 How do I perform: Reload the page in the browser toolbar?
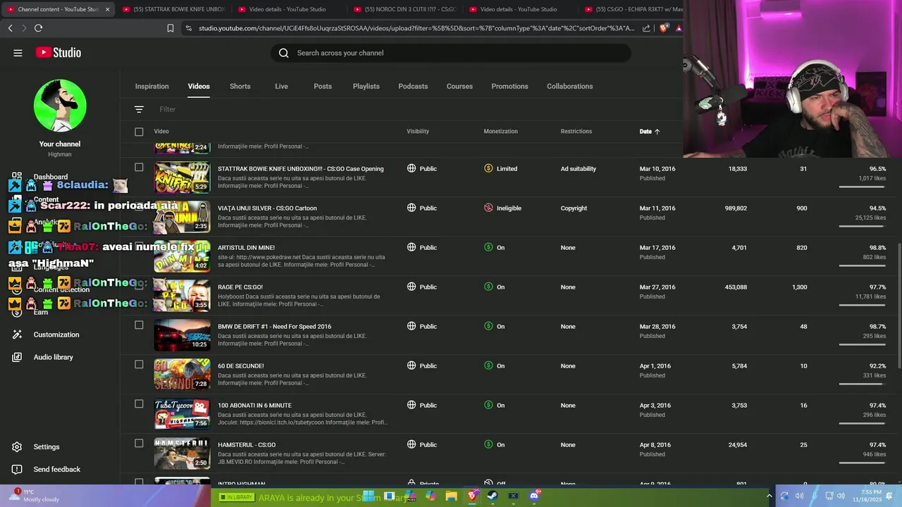click(38, 28)
